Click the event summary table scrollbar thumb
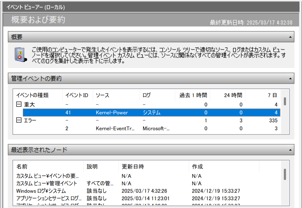The height and width of the screenshot is (208, 302). [x=285, y=101]
